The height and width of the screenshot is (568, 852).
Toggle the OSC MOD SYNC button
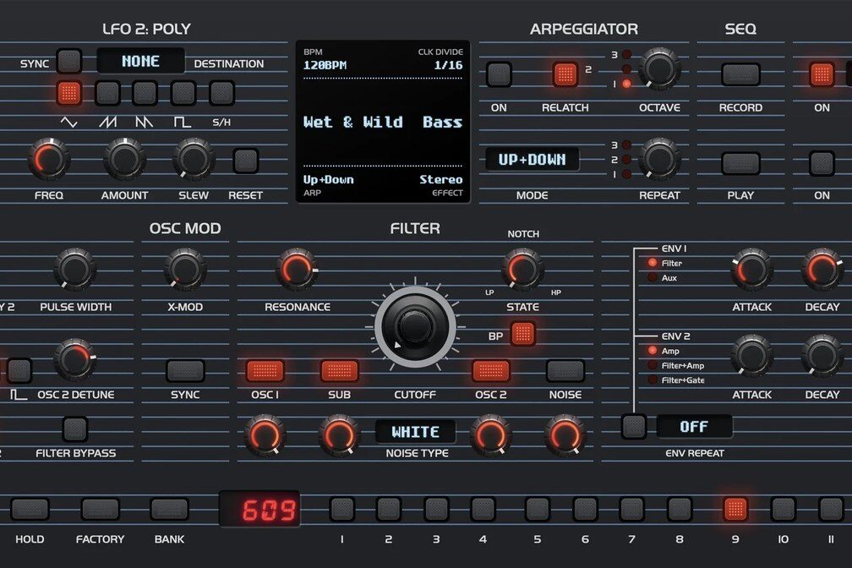coord(185,371)
